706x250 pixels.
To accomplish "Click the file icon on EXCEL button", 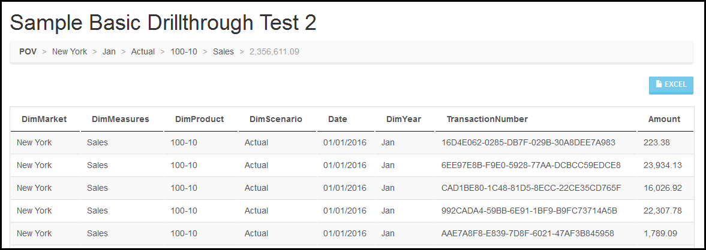I will pos(660,84).
